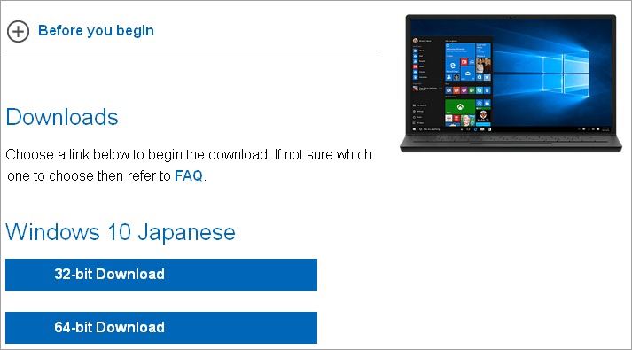This screenshot has width=632, height=350.
Task: Start the 64-bit Download
Action: 161,328
